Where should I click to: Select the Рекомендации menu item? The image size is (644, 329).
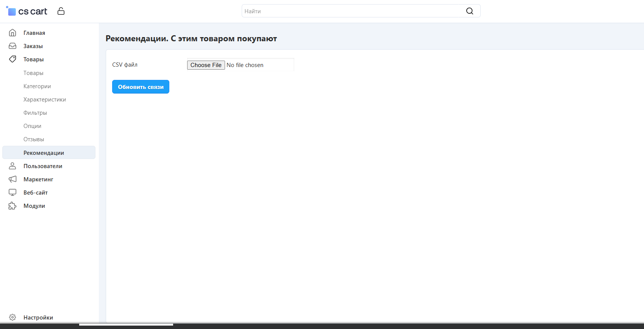pyautogui.click(x=49, y=153)
